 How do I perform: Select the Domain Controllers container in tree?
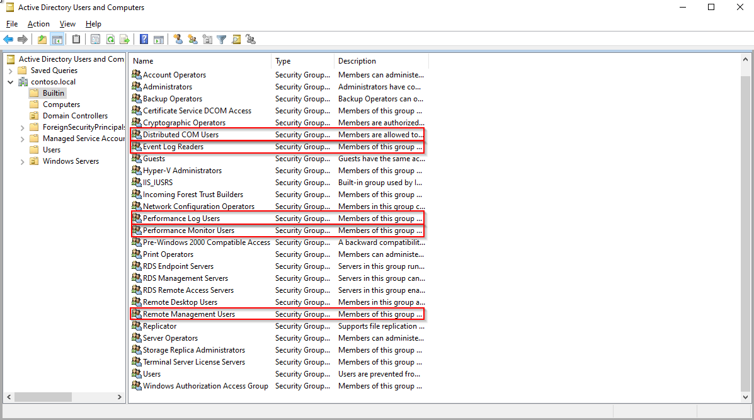(74, 116)
